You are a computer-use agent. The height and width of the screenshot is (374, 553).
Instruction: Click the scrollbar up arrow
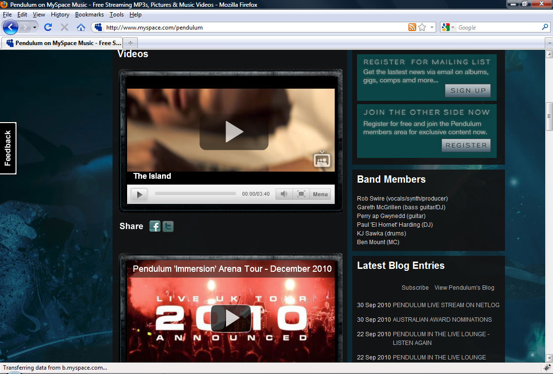(x=549, y=54)
